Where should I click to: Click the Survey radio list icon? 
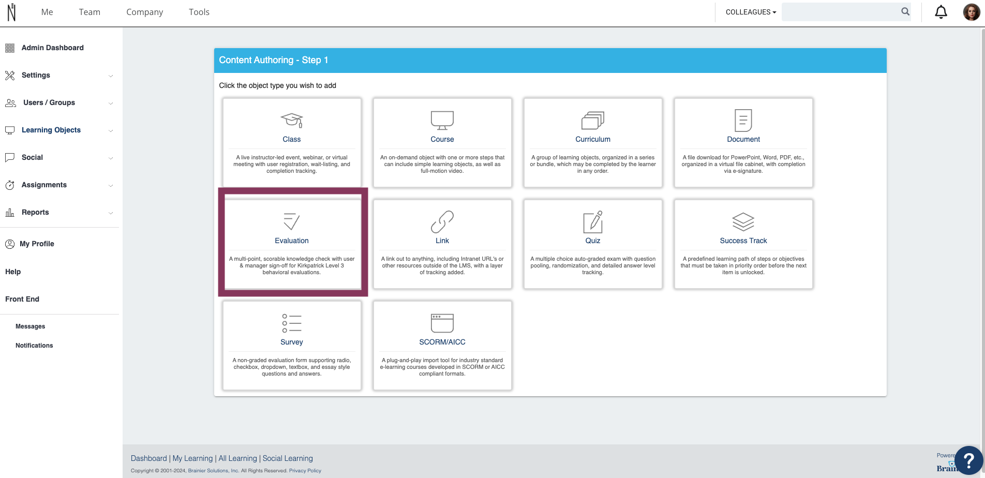pyautogui.click(x=292, y=323)
